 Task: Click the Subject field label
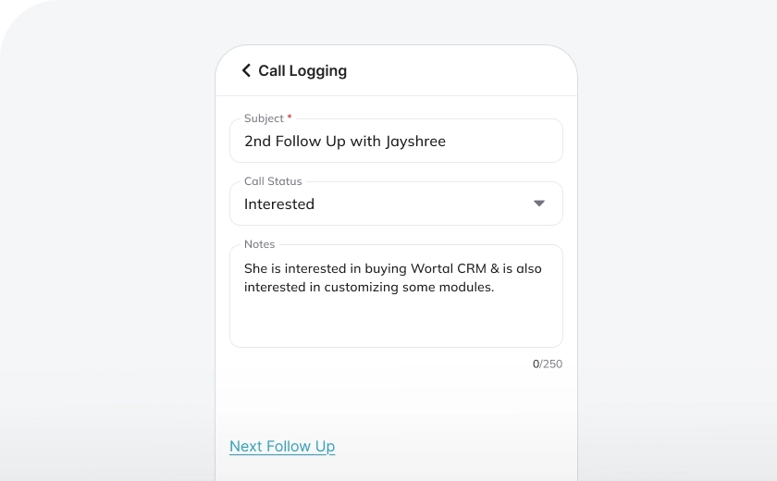coord(264,118)
